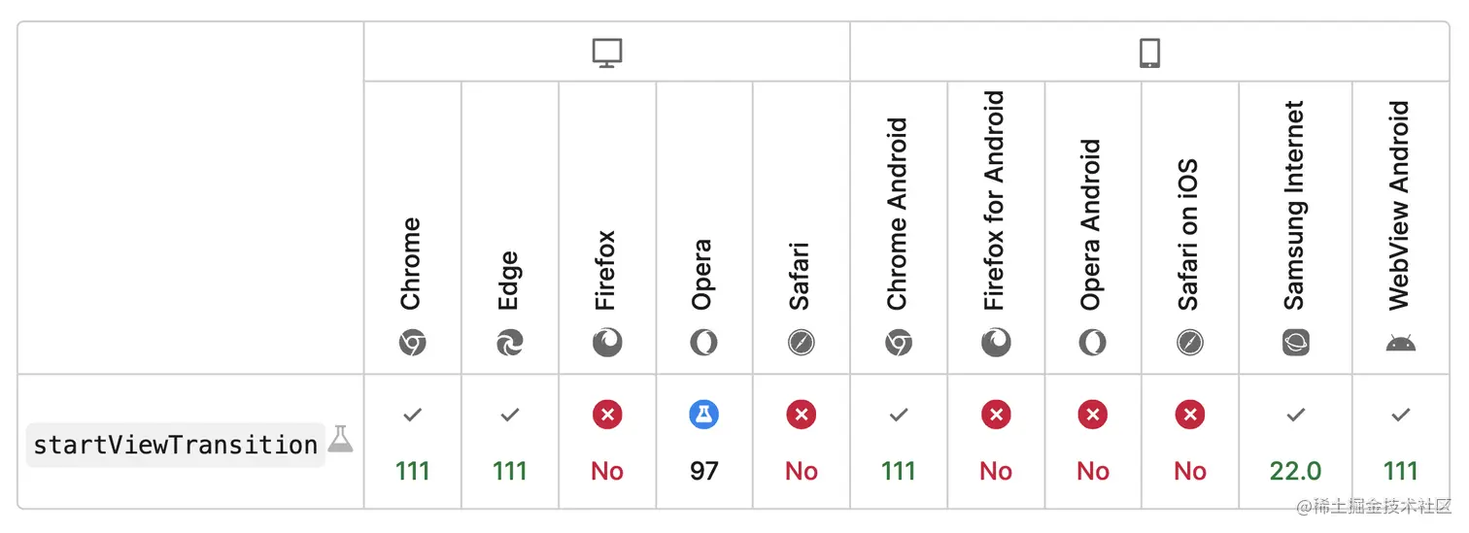Viewport: 1469px width, 533px height.
Task: Expand Chrome desktop version 111 cell
Action: point(413,471)
